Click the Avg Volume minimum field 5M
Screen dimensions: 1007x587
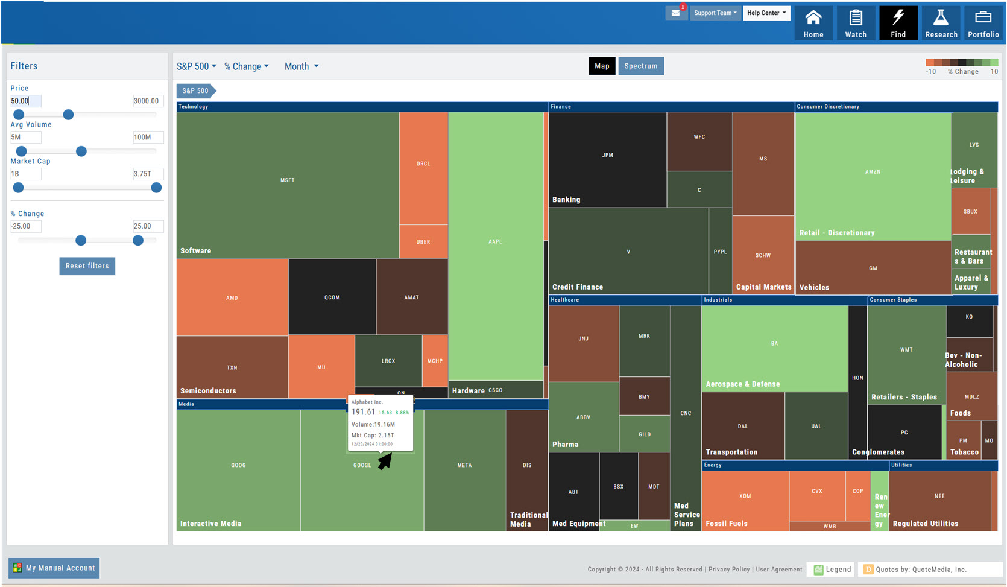click(x=26, y=137)
